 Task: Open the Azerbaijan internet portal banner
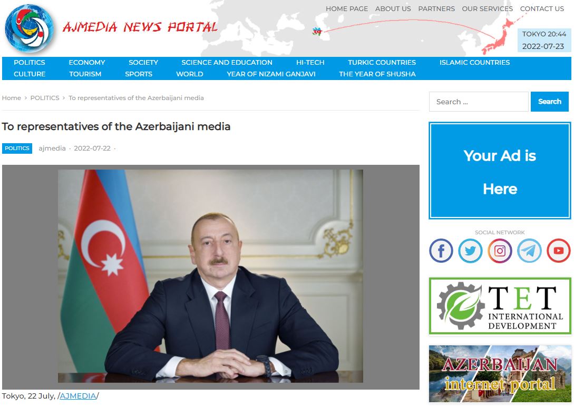coord(500,374)
